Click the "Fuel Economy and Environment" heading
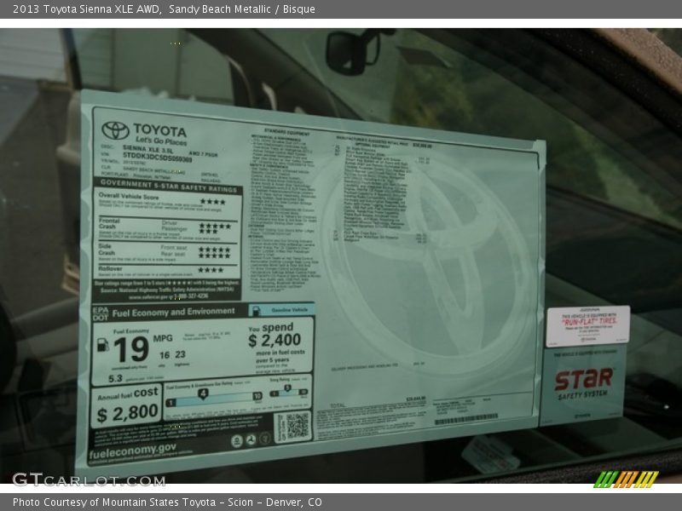682x511 pixels. point(173,312)
